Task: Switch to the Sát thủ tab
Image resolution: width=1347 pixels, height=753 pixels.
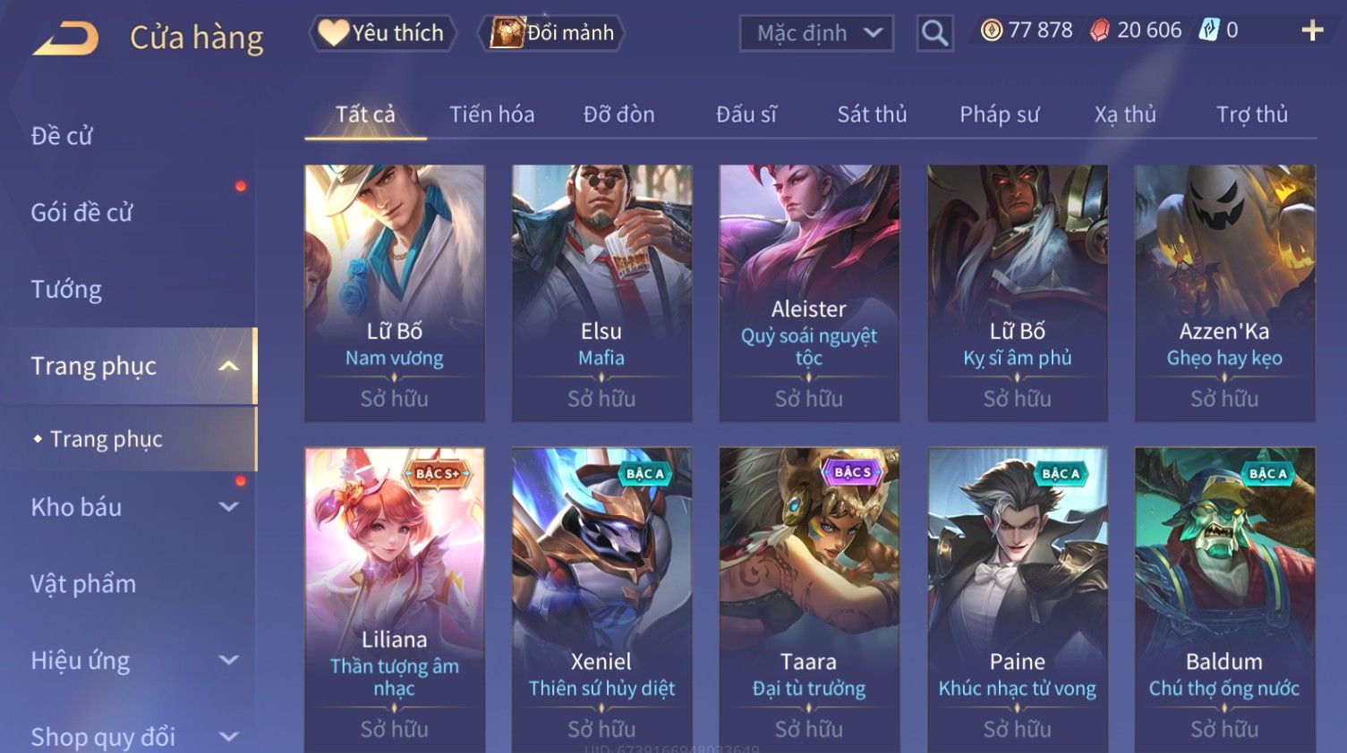Action: [872, 114]
